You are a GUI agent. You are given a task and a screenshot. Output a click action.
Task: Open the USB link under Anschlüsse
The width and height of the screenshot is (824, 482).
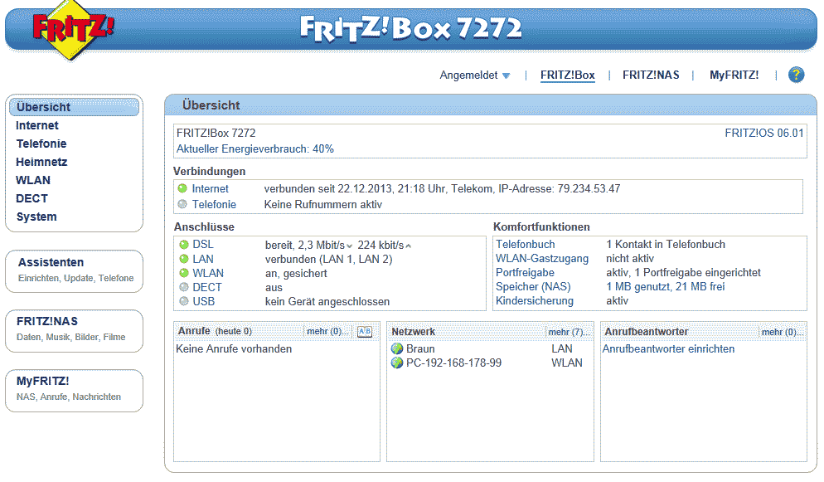tap(203, 301)
